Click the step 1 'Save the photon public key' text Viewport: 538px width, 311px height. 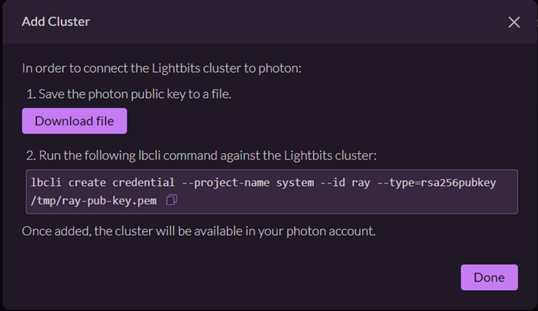coord(129,94)
